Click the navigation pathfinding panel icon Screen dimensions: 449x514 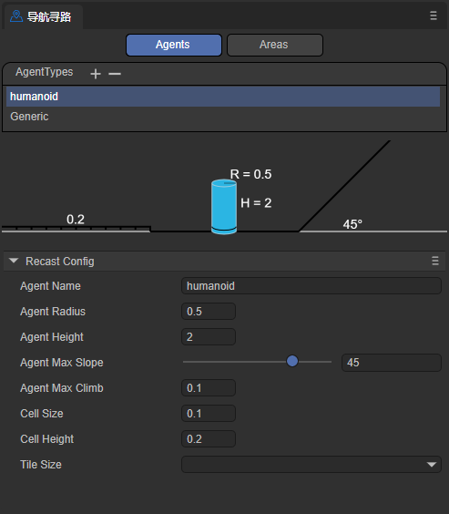click(16, 16)
